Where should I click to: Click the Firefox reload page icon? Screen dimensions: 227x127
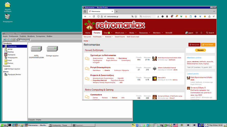coord(94,17)
